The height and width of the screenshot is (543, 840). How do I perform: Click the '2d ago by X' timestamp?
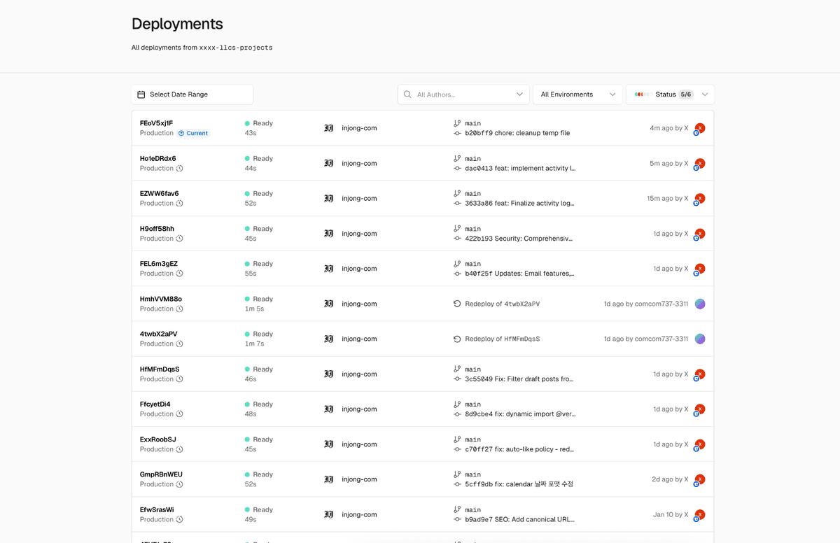coord(670,479)
